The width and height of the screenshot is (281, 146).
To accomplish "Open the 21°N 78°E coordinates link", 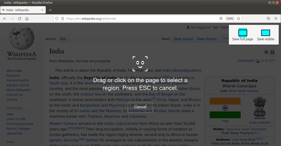I will [268, 61].
